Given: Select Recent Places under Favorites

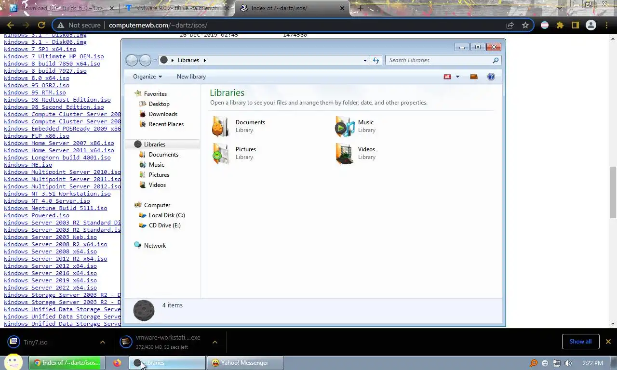Looking at the screenshot, I should 166,124.
